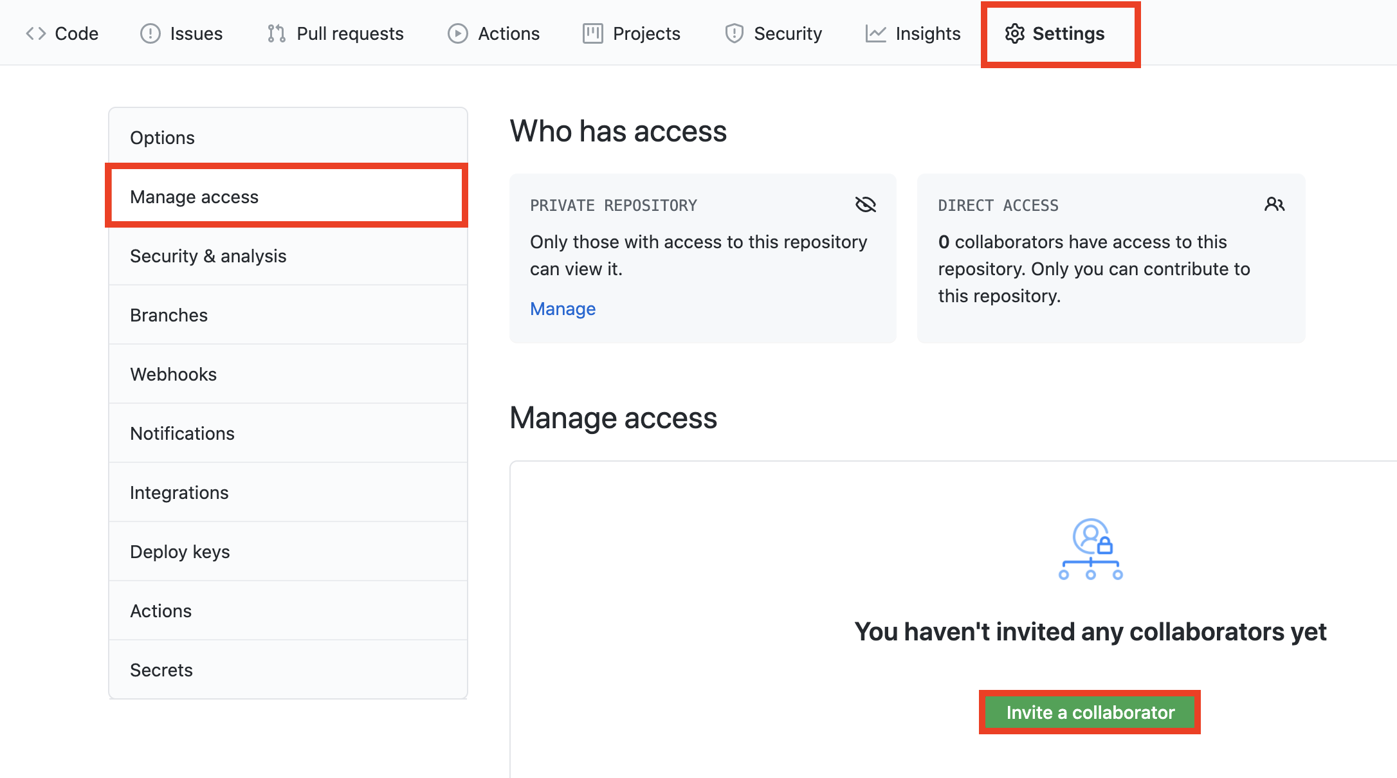Click the Code brackets icon
Screen dimensions: 1397x778
point(36,33)
